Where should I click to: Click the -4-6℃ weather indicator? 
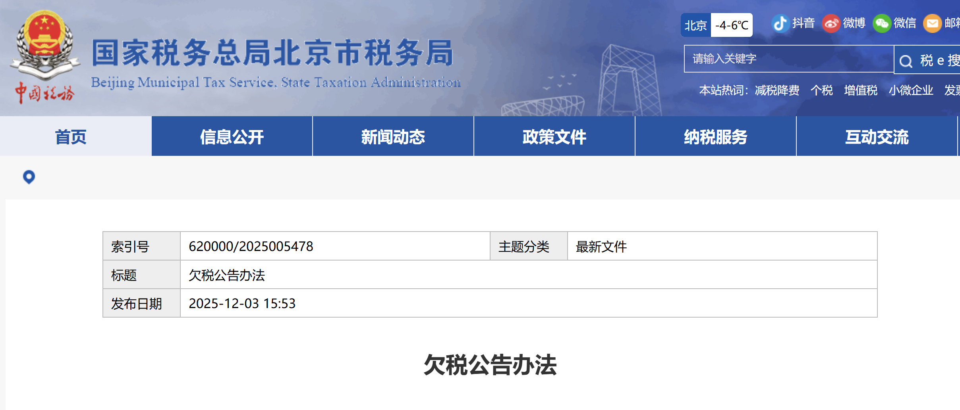tap(732, 25)
